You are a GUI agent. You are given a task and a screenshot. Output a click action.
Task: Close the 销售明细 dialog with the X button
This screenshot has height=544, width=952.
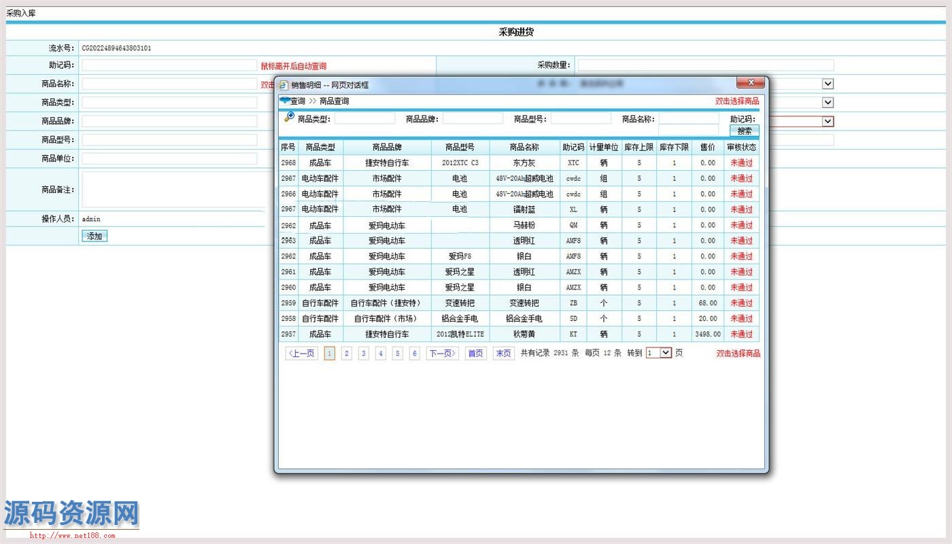[x=751, y=83]
